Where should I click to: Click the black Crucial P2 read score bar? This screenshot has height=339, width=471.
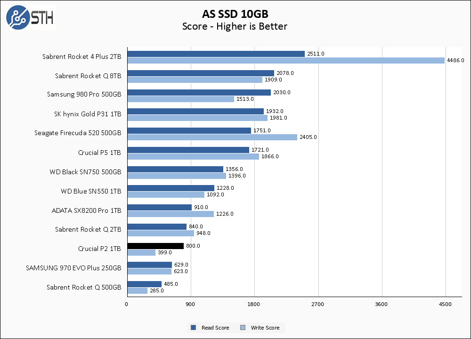[155, 246]
